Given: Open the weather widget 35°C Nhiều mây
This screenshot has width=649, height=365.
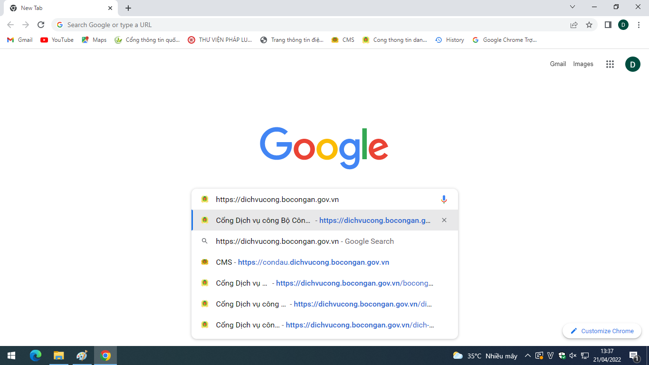Looking at the screenshot, I should [x=485, y=355].
